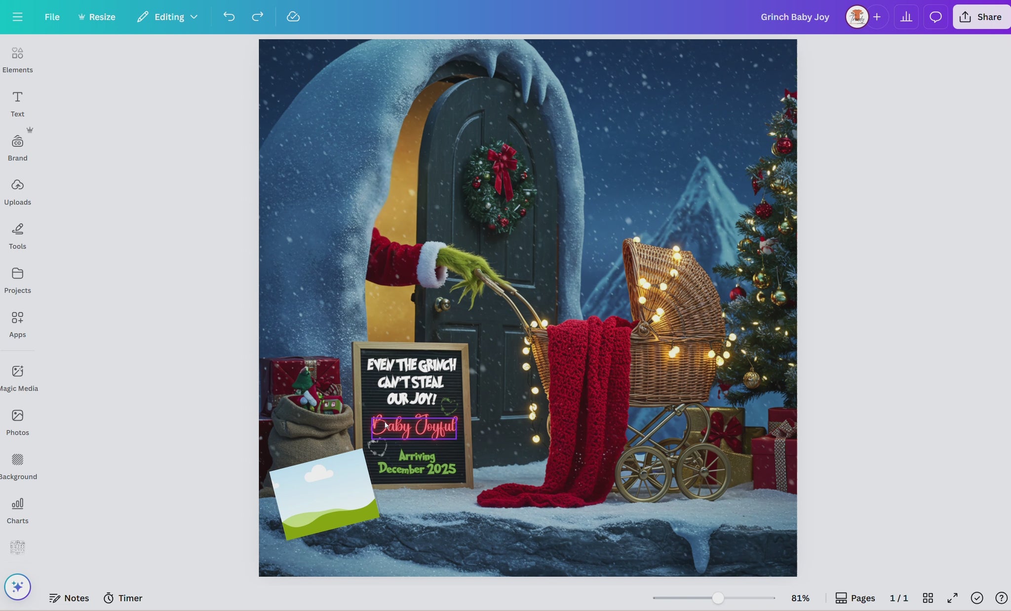This screenshot has width=1011, height=611.
Task: Toggle fullscreen presentation mode
Action: tap(952, 598)
